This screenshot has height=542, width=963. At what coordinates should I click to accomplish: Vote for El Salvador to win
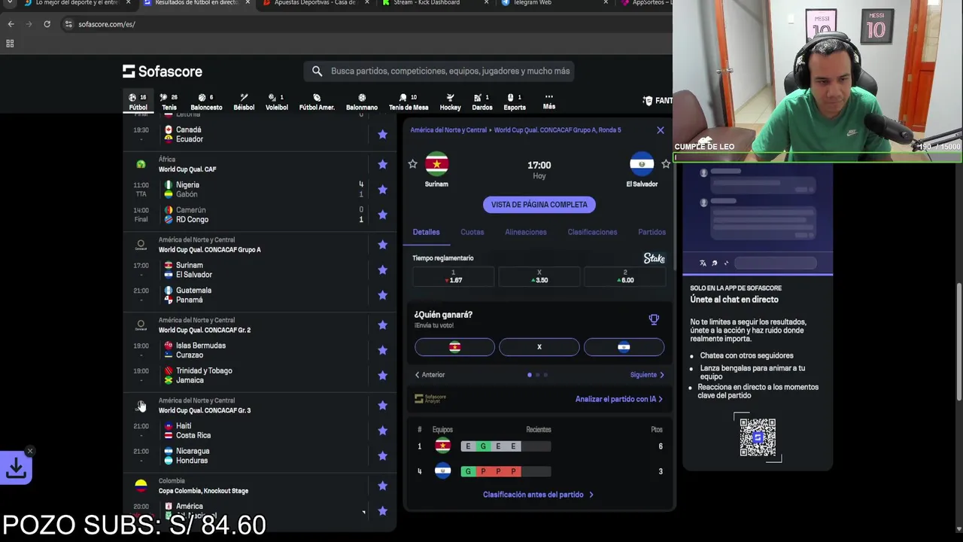tap(624, 347)
